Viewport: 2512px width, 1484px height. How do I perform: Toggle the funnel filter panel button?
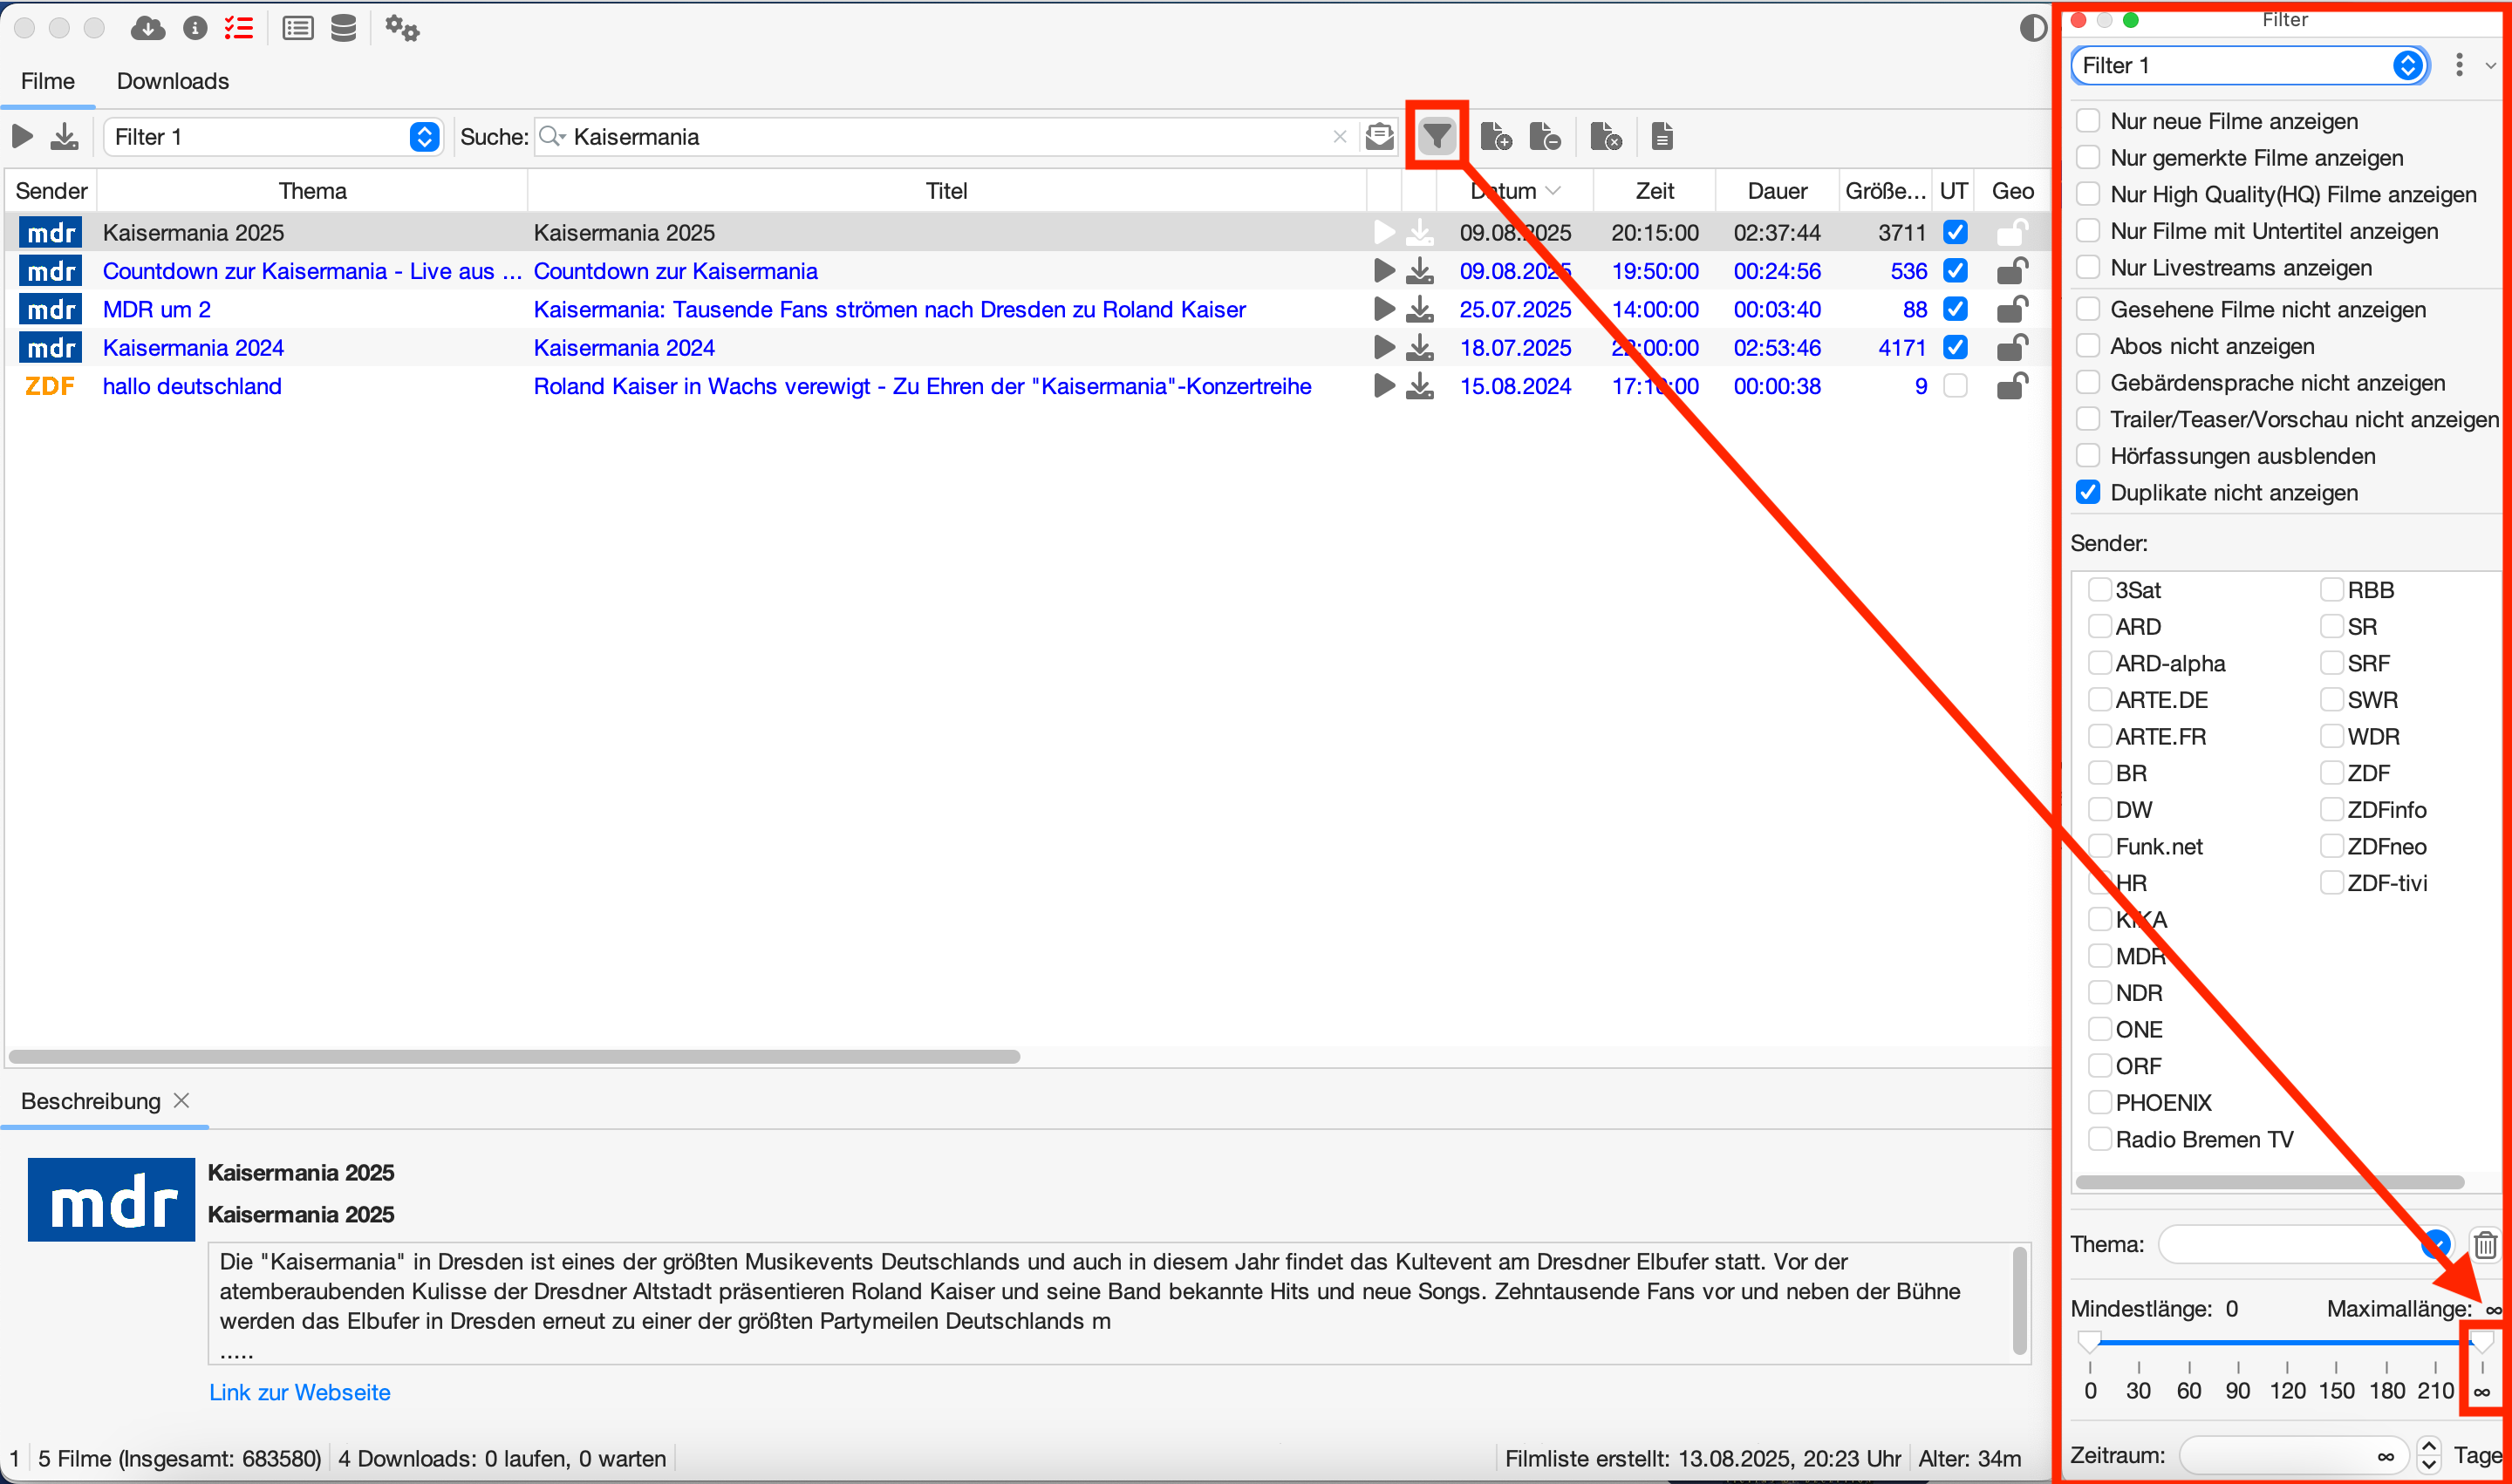1437,136
